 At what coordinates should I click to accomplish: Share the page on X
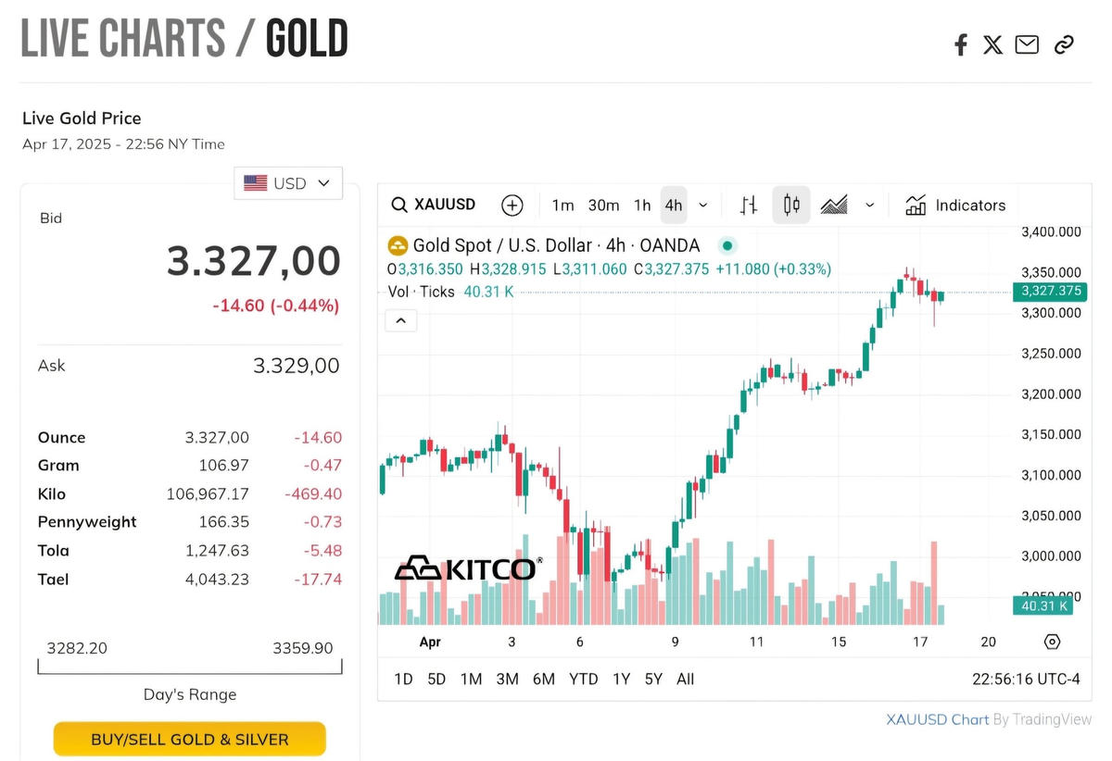(x=992, y=44)
